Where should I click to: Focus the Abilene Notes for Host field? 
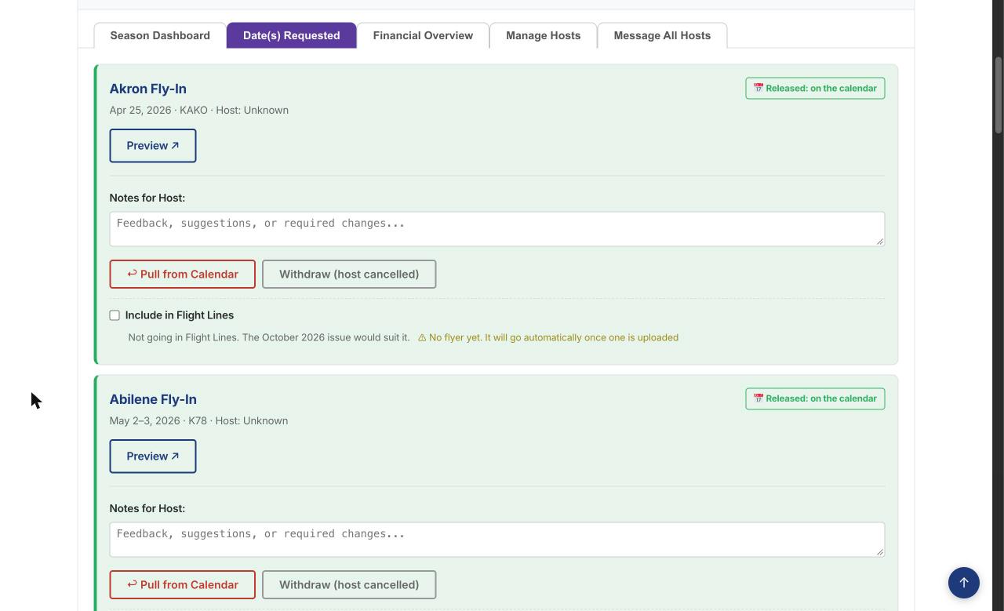click(497, 539)
